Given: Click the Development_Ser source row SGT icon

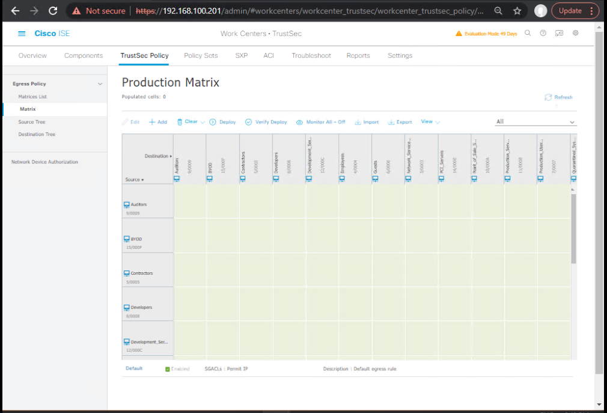Looking at the screenshot, I should coord(127,342).
